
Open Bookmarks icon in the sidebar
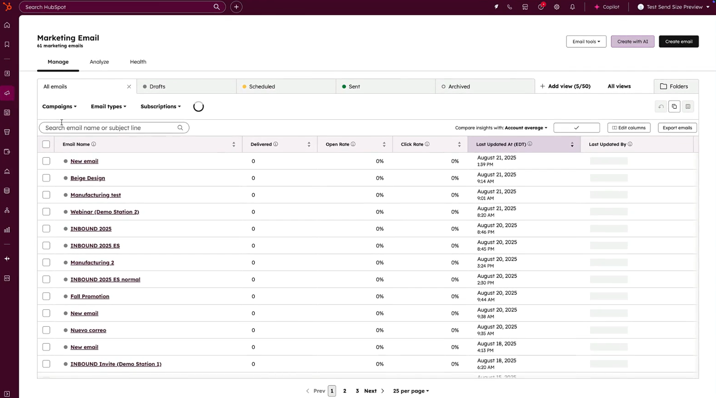(7, 44)
